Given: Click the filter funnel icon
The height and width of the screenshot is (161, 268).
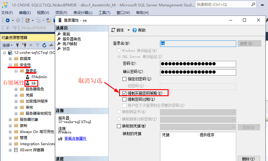Looking at the screenshot, I should pyautogui.click(x=38, y=45).
